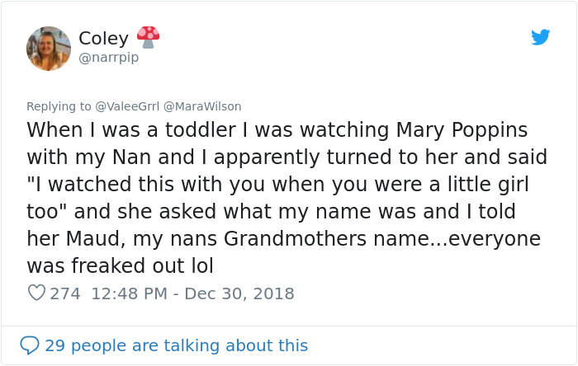The width and height of the screenshot is (578, 366).
Task: Click the 274 likes count
Action: pyautogui.click(x=65, y=293)
